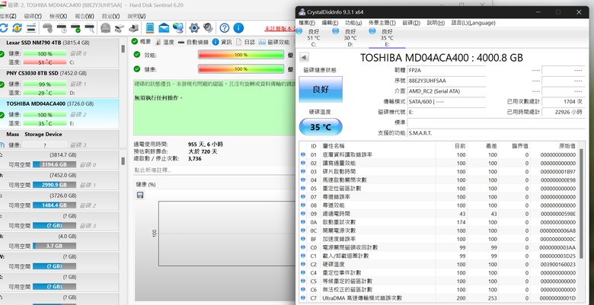Click the 3194.6 GB free space bar
The image size is (594, 305).
[x=54, y=164]
